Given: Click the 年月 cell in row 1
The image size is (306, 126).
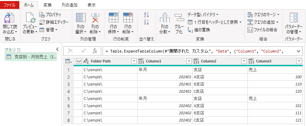Looking at the screenshot, I should point(165,70).
